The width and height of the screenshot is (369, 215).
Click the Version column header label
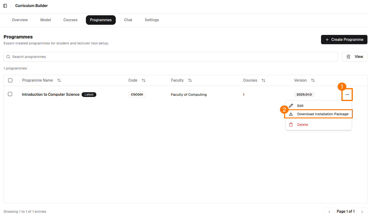[300, 80]
